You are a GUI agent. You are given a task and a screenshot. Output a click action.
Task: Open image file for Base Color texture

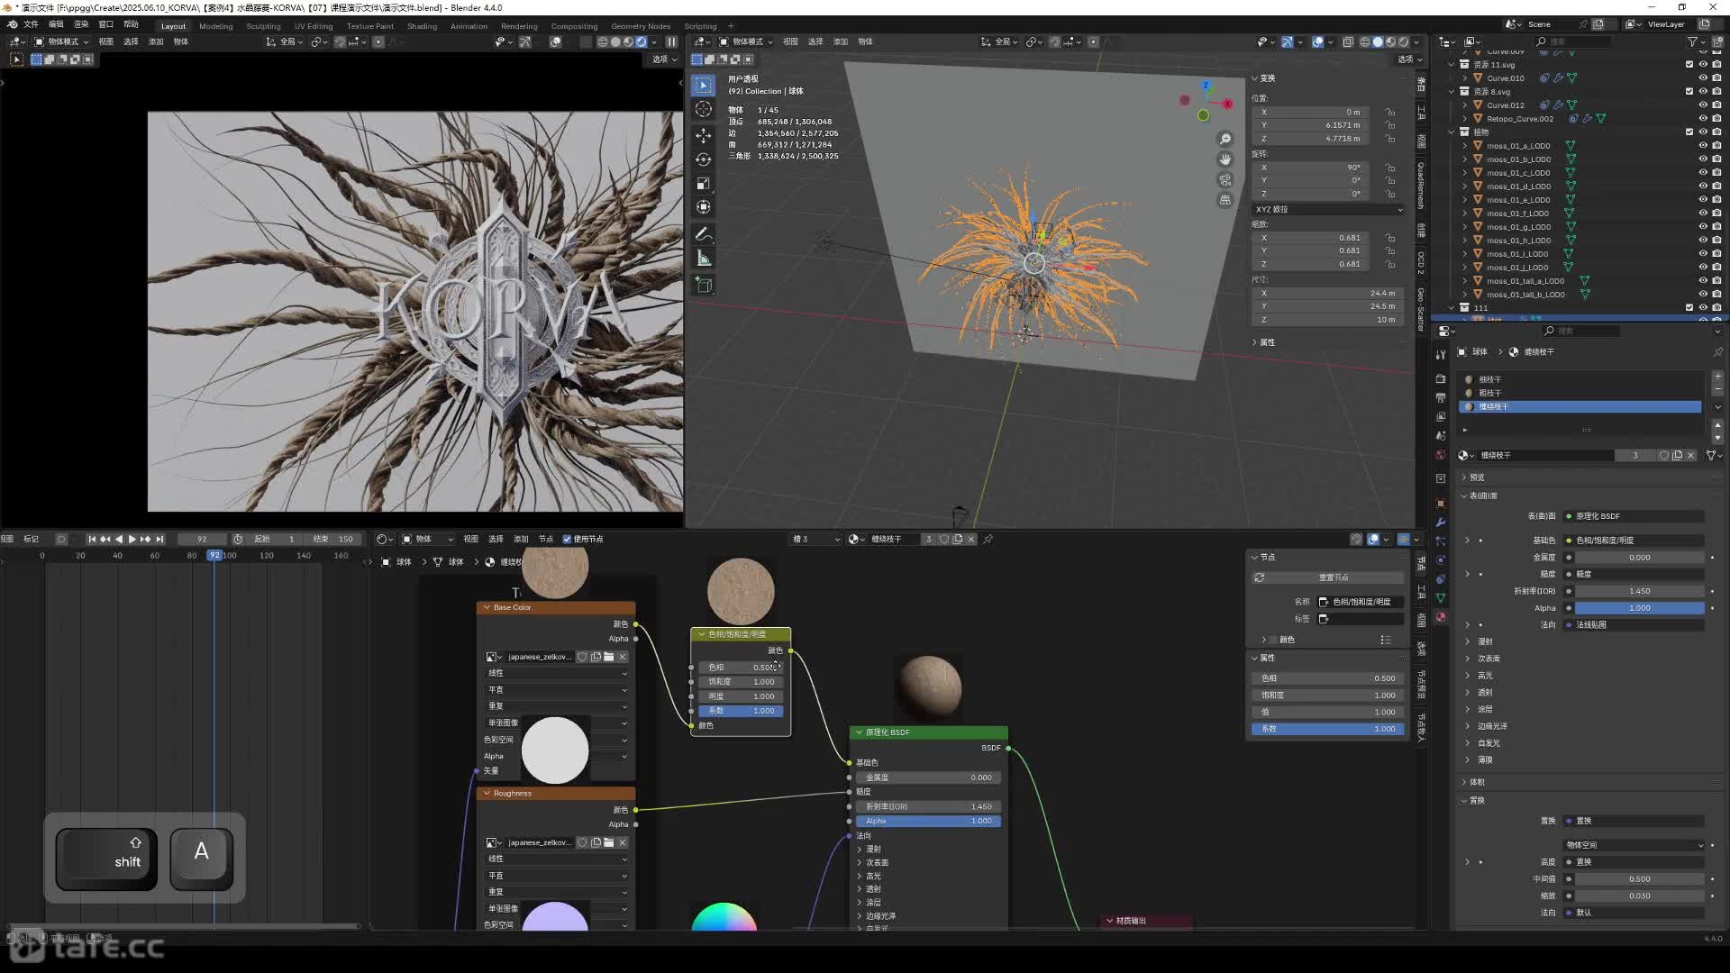pyautogui.click(x=609, y=657)
